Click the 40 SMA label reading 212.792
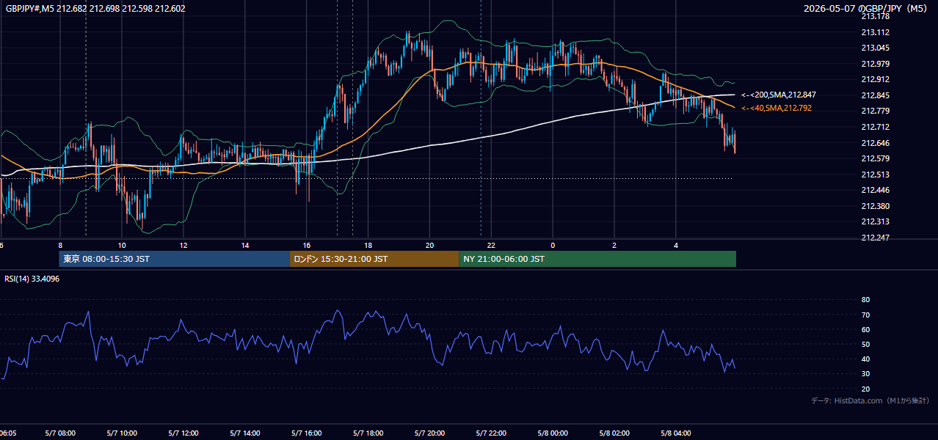 (777, 108)
